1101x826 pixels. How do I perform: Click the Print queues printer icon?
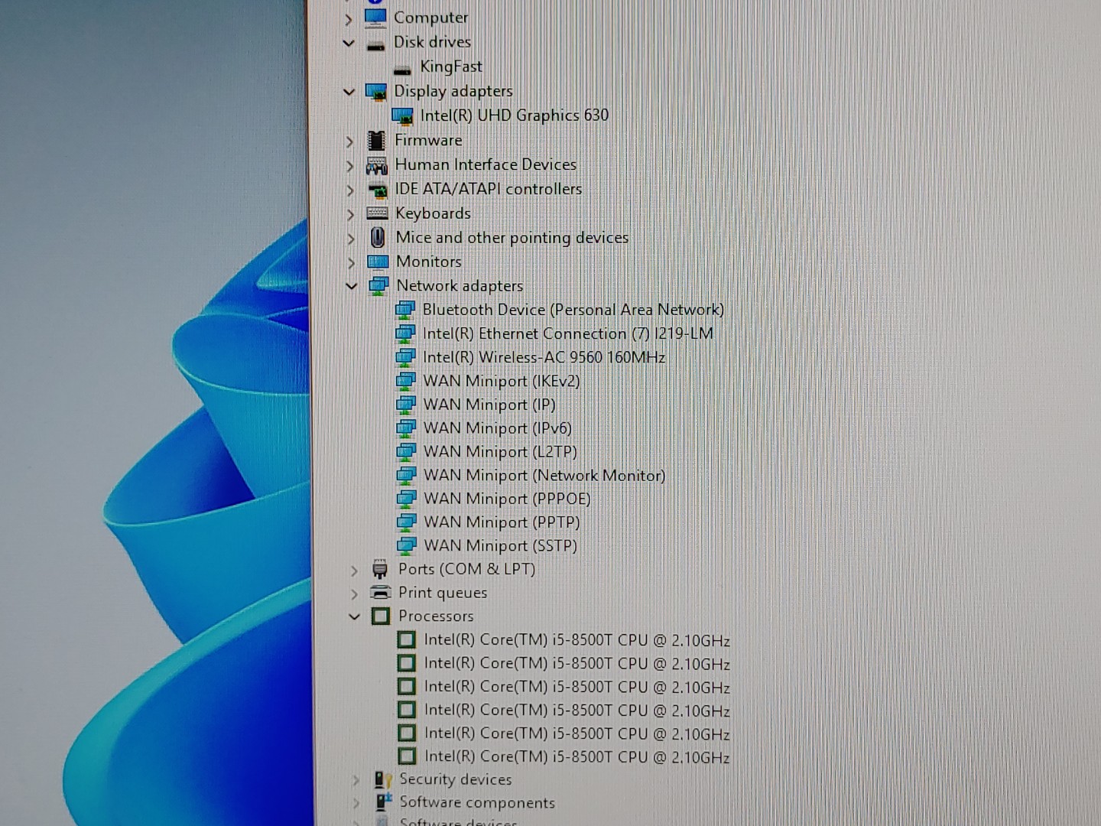[380, 593]
